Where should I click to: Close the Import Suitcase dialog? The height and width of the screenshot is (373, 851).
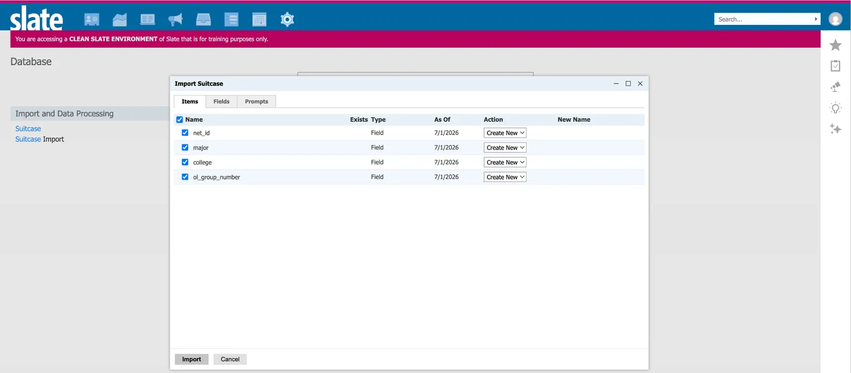[x=640, y=83]
